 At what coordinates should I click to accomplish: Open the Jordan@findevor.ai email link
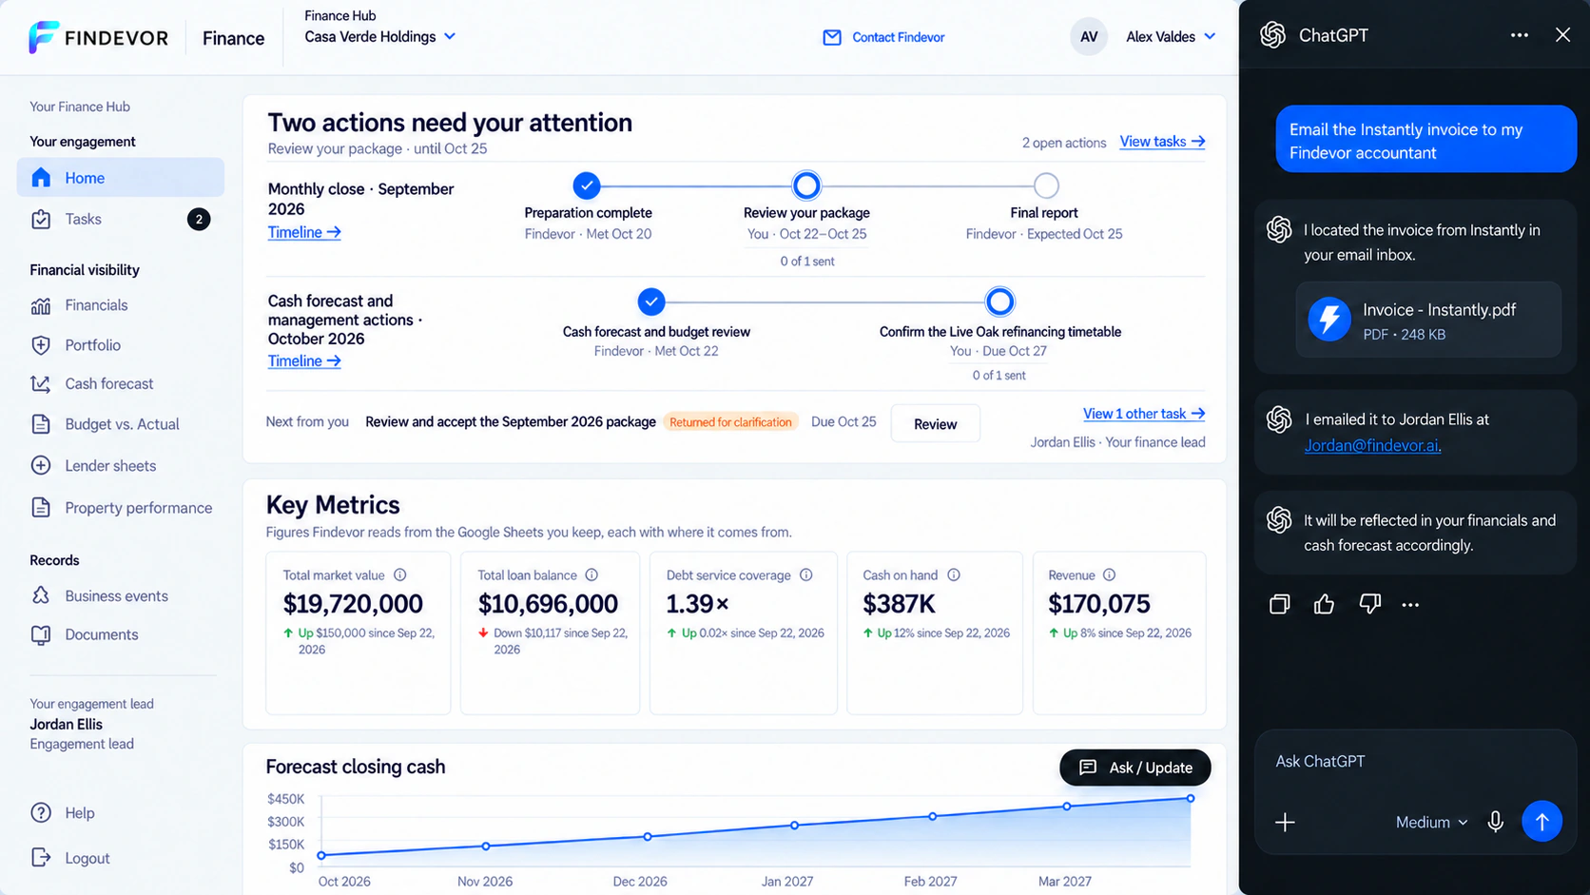pyautogui.click(x=1372, y=445)
